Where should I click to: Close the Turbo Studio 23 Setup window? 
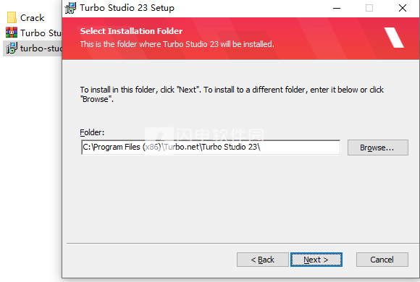(x=403, y=8)
